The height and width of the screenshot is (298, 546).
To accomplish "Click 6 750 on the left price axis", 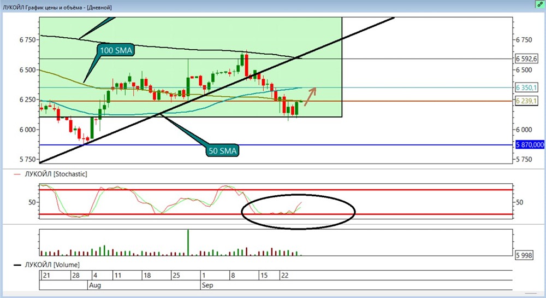I will tap(27, 40).
